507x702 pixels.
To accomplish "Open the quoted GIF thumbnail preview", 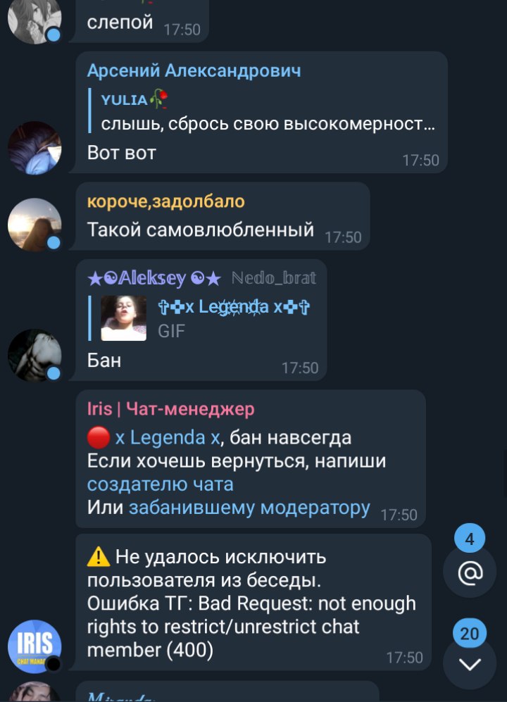I will pyautogui.click(x=124, y=318).
